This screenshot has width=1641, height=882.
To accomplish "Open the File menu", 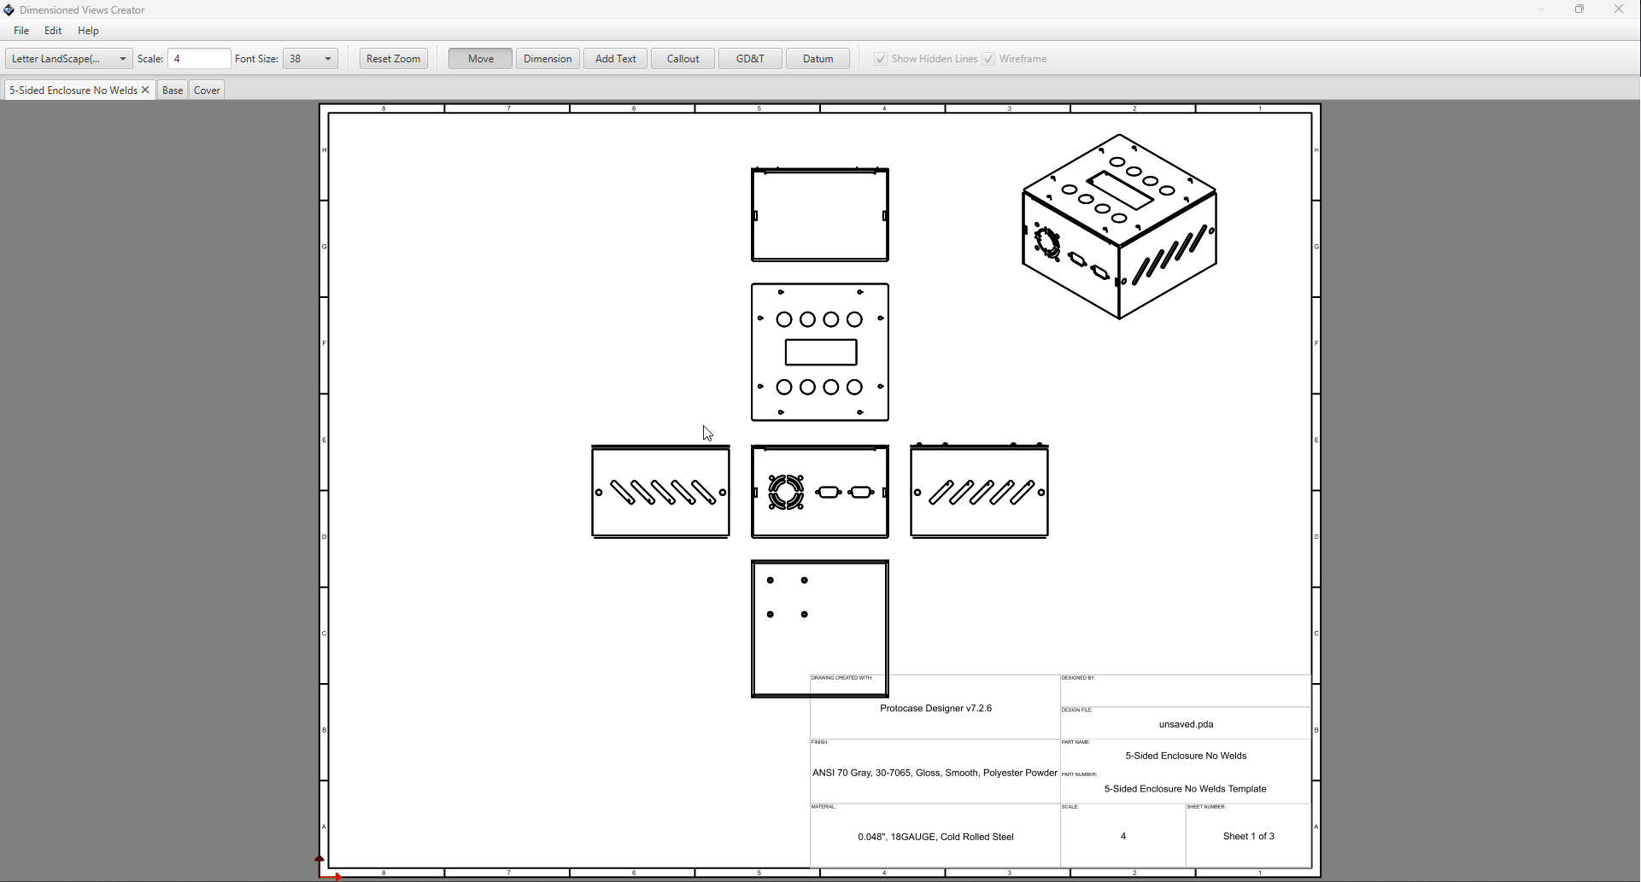I will [x=21, y=31].
